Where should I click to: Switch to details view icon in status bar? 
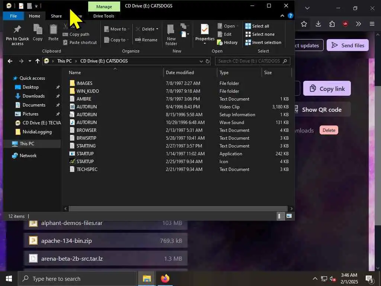[280, 216]
